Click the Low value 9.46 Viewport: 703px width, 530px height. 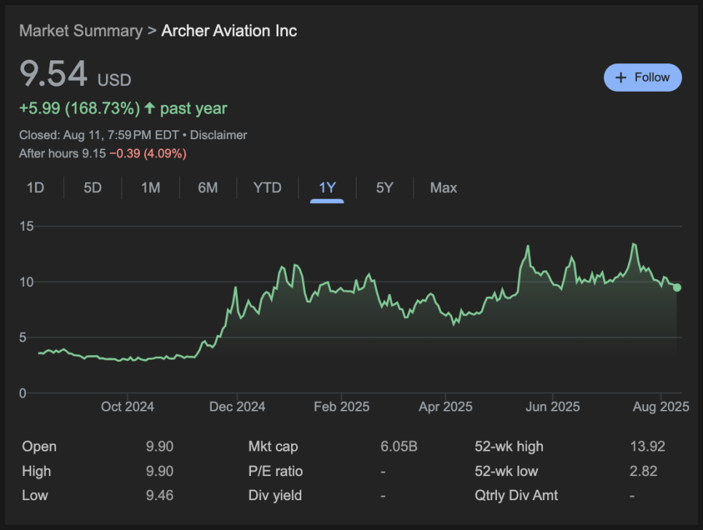point(159,496)
